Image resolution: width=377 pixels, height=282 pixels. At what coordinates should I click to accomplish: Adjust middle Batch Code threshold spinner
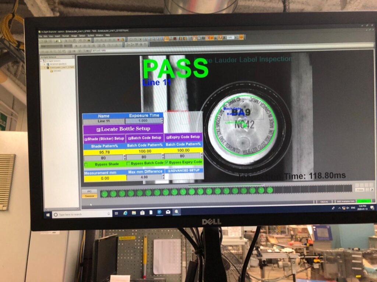[x=163, y=156]
